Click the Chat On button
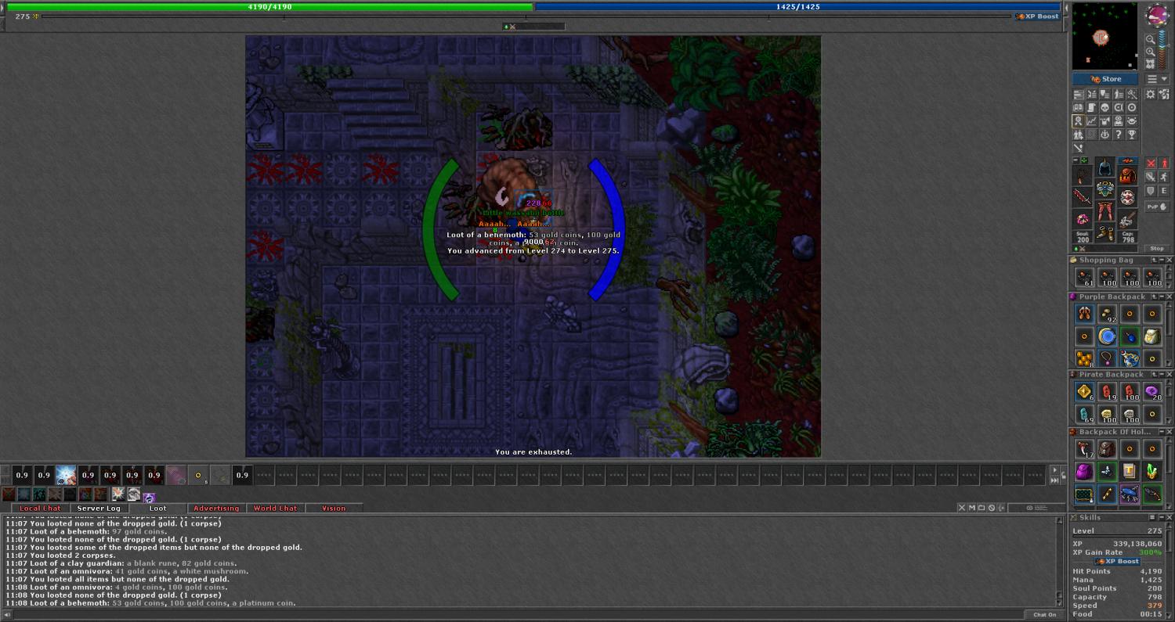 (1044, 614)
